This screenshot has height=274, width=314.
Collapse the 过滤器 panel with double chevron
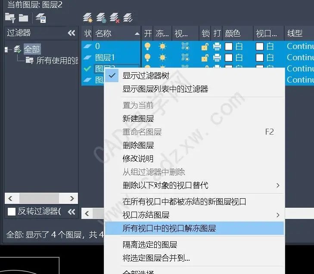pos(72,33)
